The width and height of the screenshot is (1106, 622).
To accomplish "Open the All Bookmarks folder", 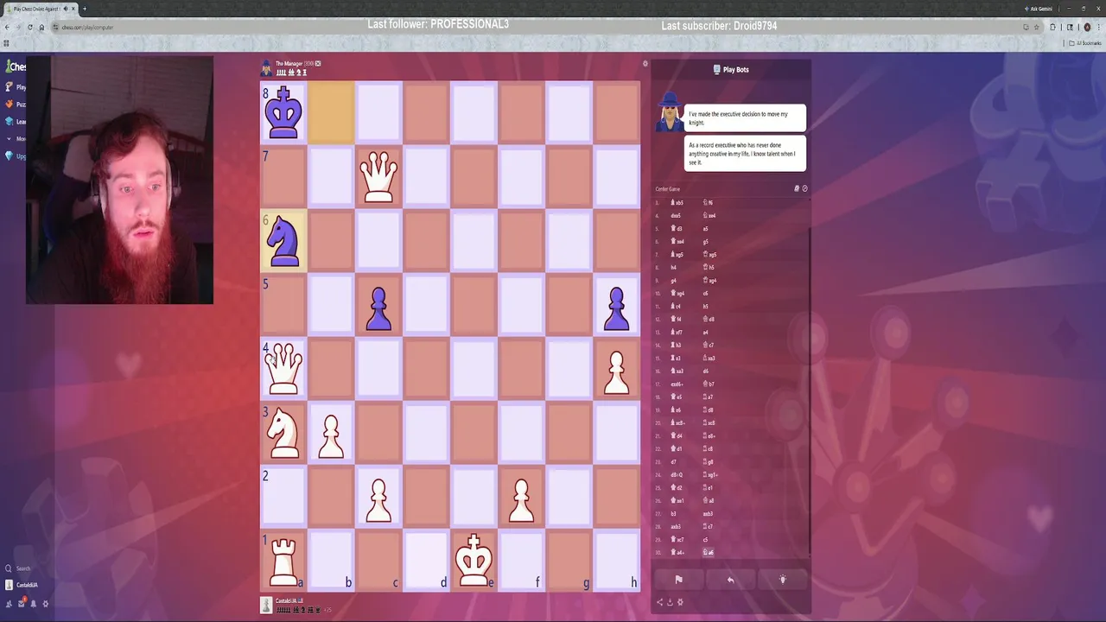I will pos(1086,42).
